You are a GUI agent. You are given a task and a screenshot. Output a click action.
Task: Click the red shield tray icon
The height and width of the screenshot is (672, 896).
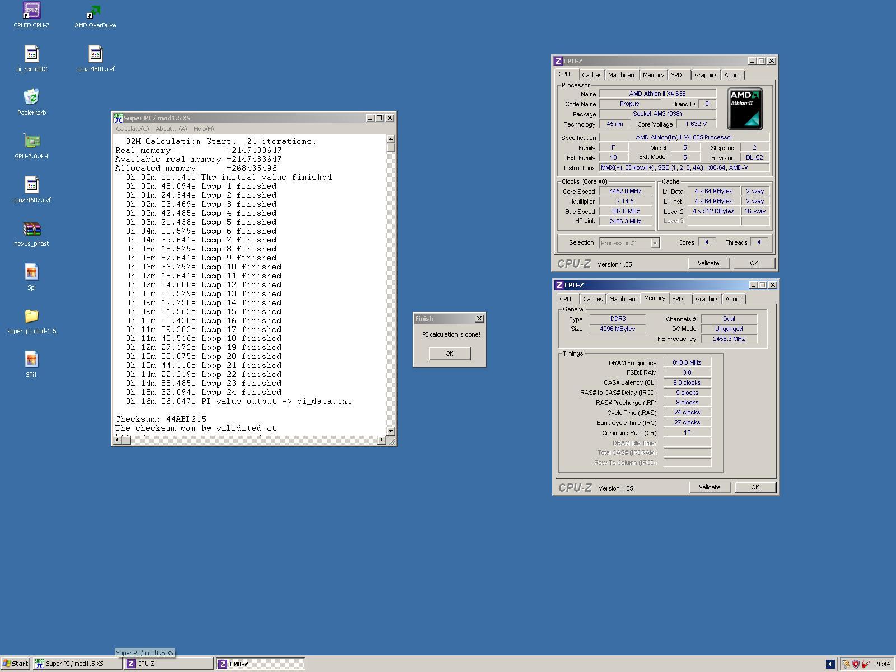(856, 664)
